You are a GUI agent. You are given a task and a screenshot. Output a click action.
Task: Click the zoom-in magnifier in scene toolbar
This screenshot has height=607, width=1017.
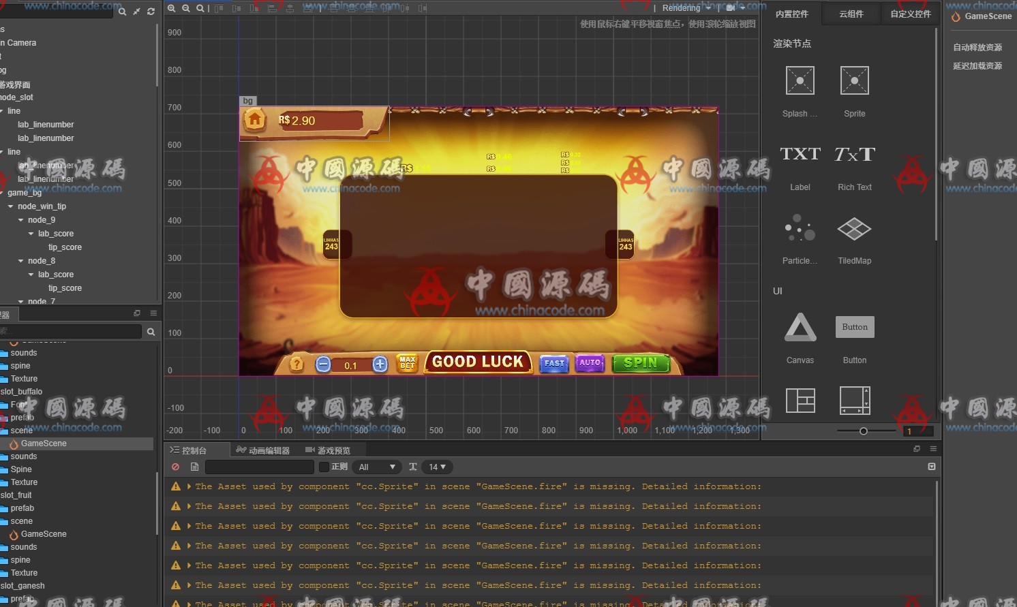[x=172, y=8]
